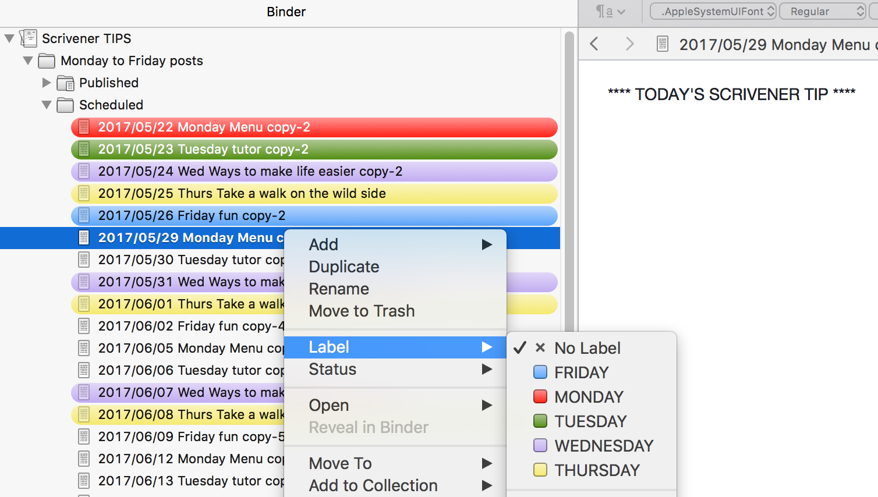Click the document icon of 2017/06/13 Tuesday tutor row
This screenshot has width=878, height=497.
[x=84, y=481]
